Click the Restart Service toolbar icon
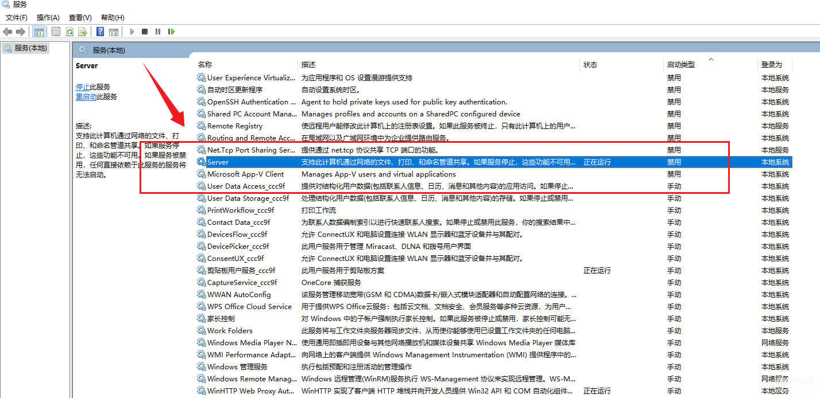Screen dimensions: 820x398 pos(171,32)
